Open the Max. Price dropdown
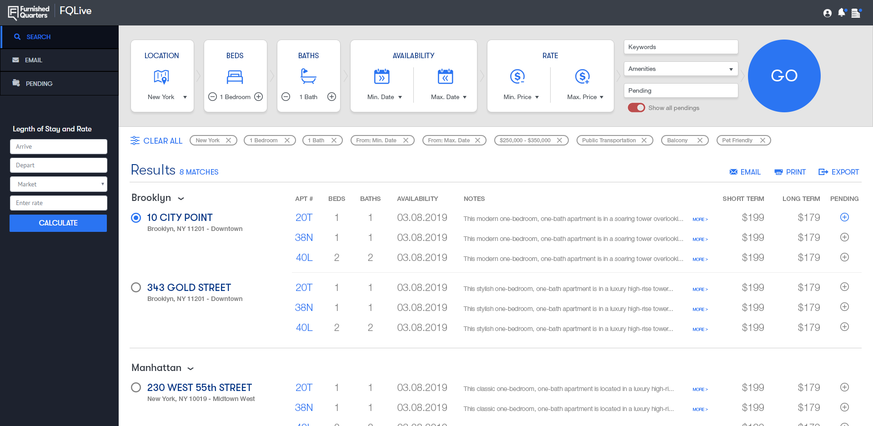The height and width of the screenshot is (426, 873). click(585, 97)
